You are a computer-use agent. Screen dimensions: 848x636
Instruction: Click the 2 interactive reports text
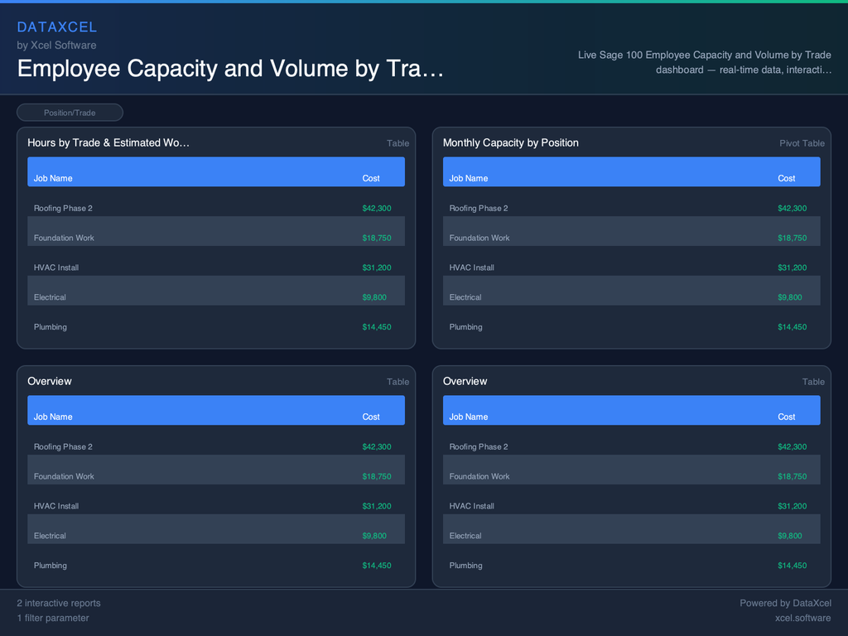point(57,603)
